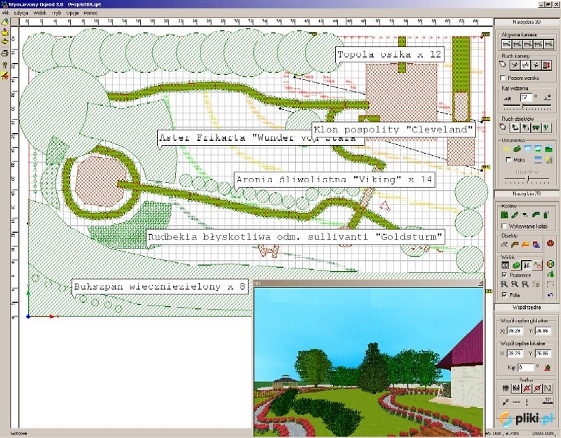Toggle the Poziomice checkbox
Viewport: 561px width, 438px height.
(x=504, y=275)
